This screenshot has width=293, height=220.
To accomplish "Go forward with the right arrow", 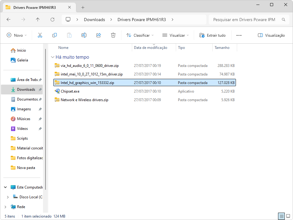I will [x=23, y=20].
